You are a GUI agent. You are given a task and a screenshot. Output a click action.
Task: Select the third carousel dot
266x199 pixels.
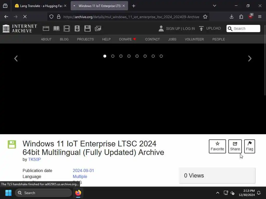(121, 56)
